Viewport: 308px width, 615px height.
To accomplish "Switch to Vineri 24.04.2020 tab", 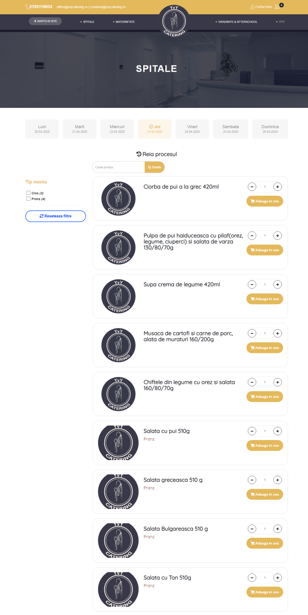I will [x=192, y=129].
